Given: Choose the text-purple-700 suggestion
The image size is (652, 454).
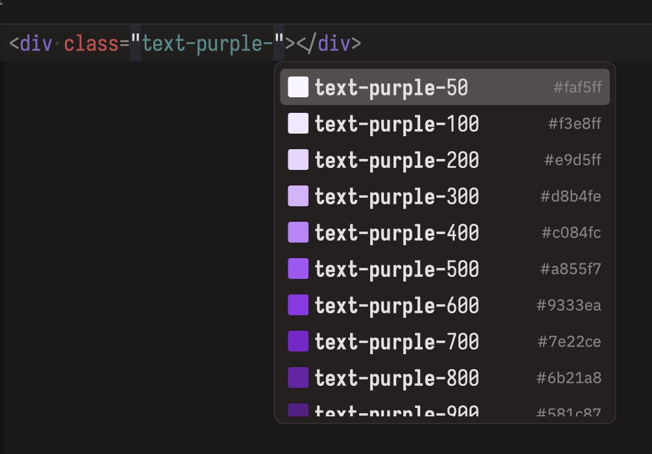Looking at the screenshot, I should [x=444, y=341].
